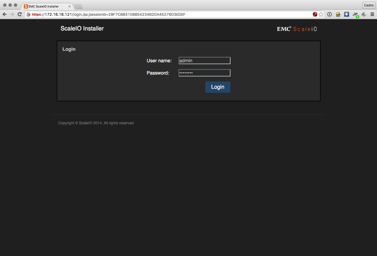Click the Cedric profile button
The width and height of the screenshot is (377, 256).
pos(369,5)
